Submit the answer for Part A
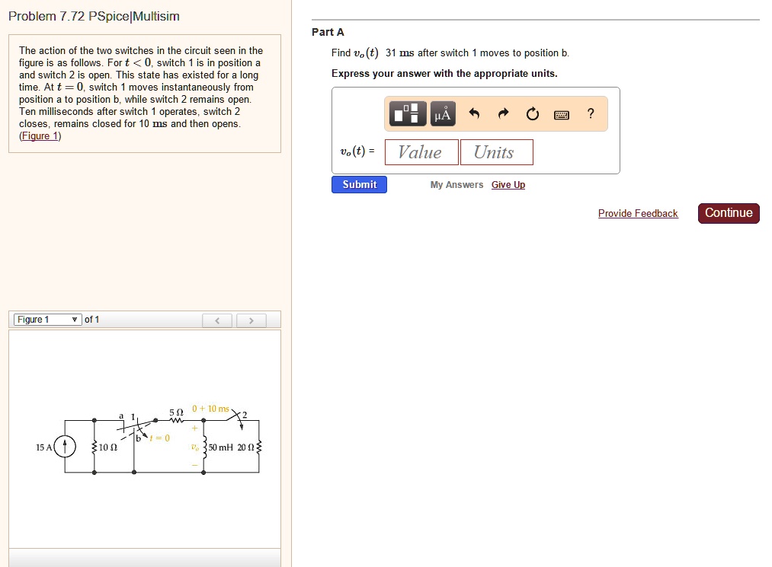 pos(358,184)
